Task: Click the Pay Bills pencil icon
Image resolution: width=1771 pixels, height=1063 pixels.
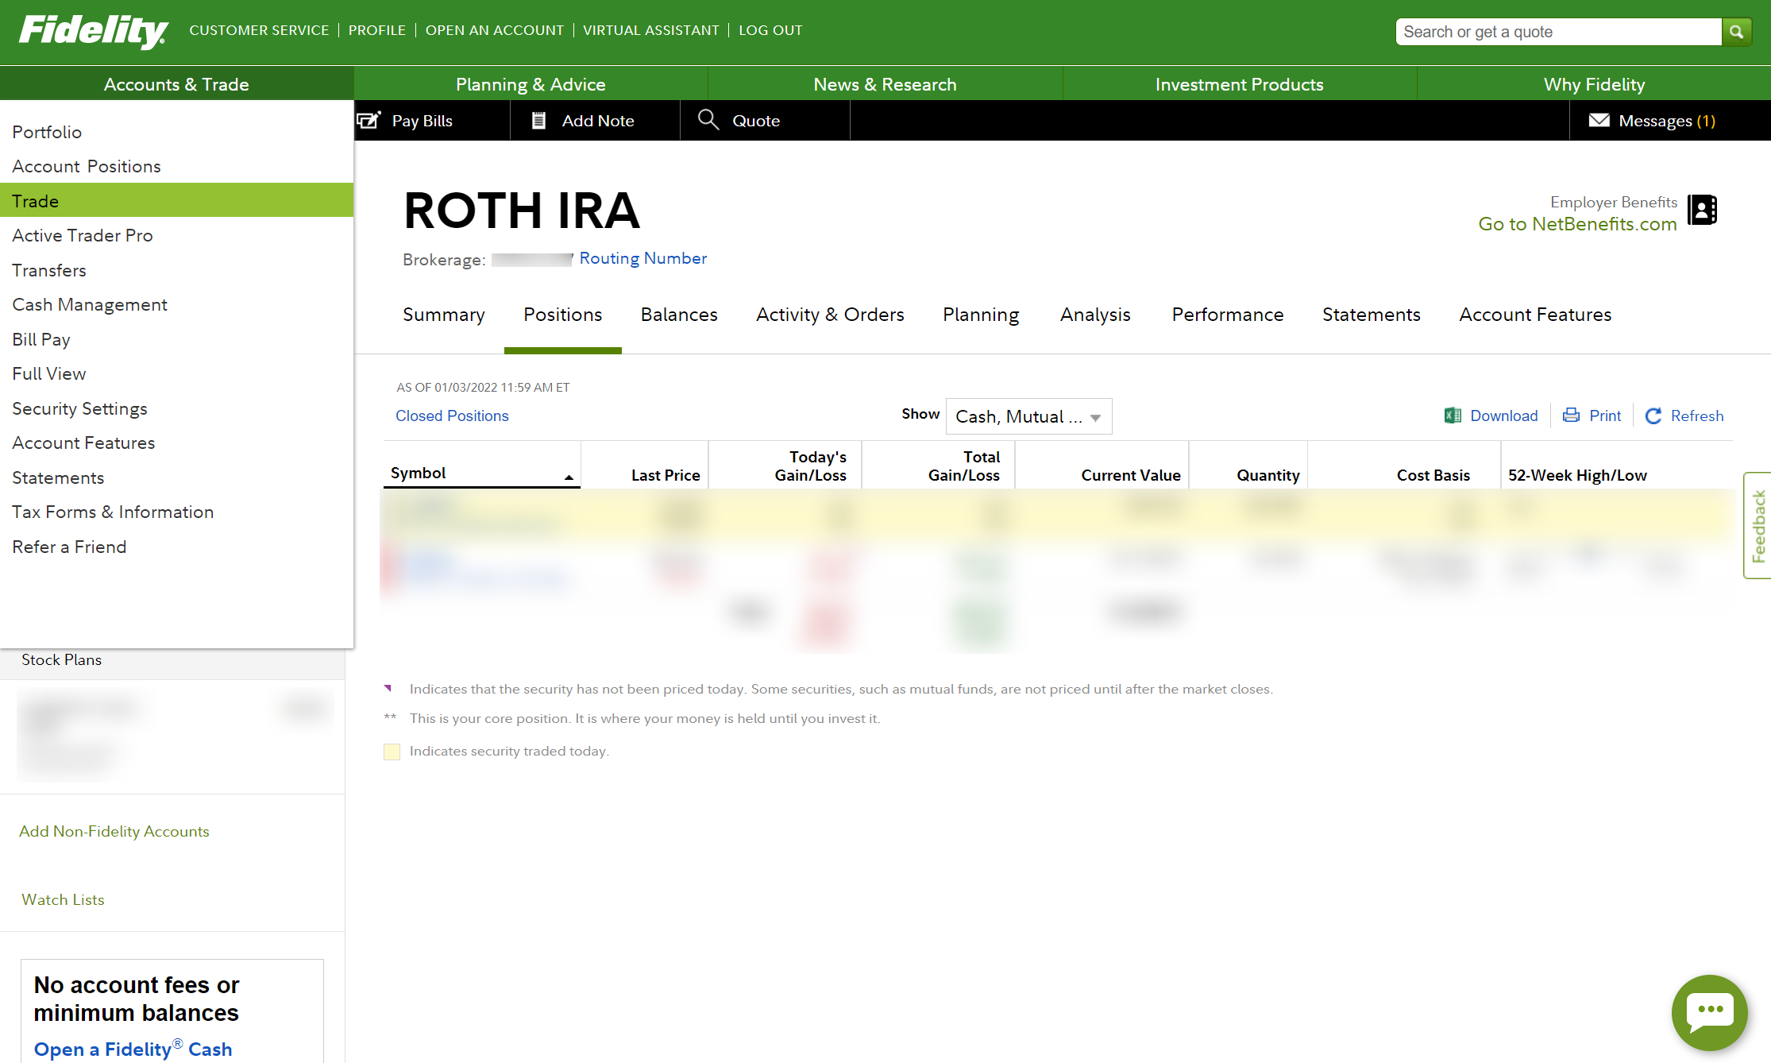Action: (x=368, y=120)
